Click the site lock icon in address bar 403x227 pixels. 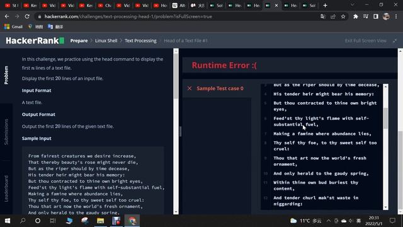(39, 17)
